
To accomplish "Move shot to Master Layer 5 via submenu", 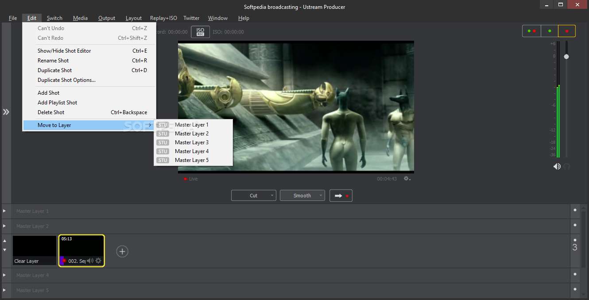I will click(x=193, y=160).
